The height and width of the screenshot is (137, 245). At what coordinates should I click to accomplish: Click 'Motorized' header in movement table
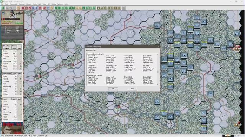tap(7, 73)
